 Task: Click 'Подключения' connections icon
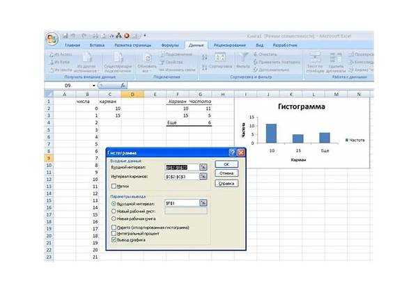[162, 54]
